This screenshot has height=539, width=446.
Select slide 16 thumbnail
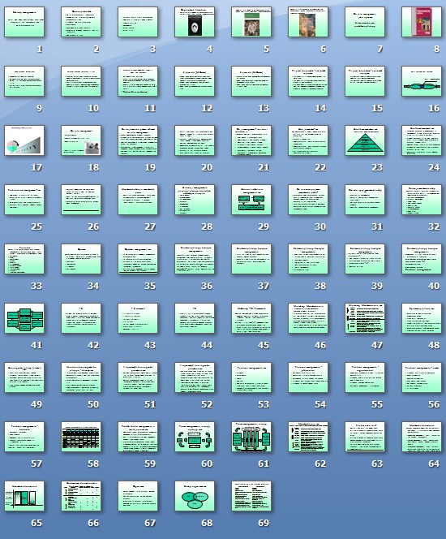[x=422, y=81]
